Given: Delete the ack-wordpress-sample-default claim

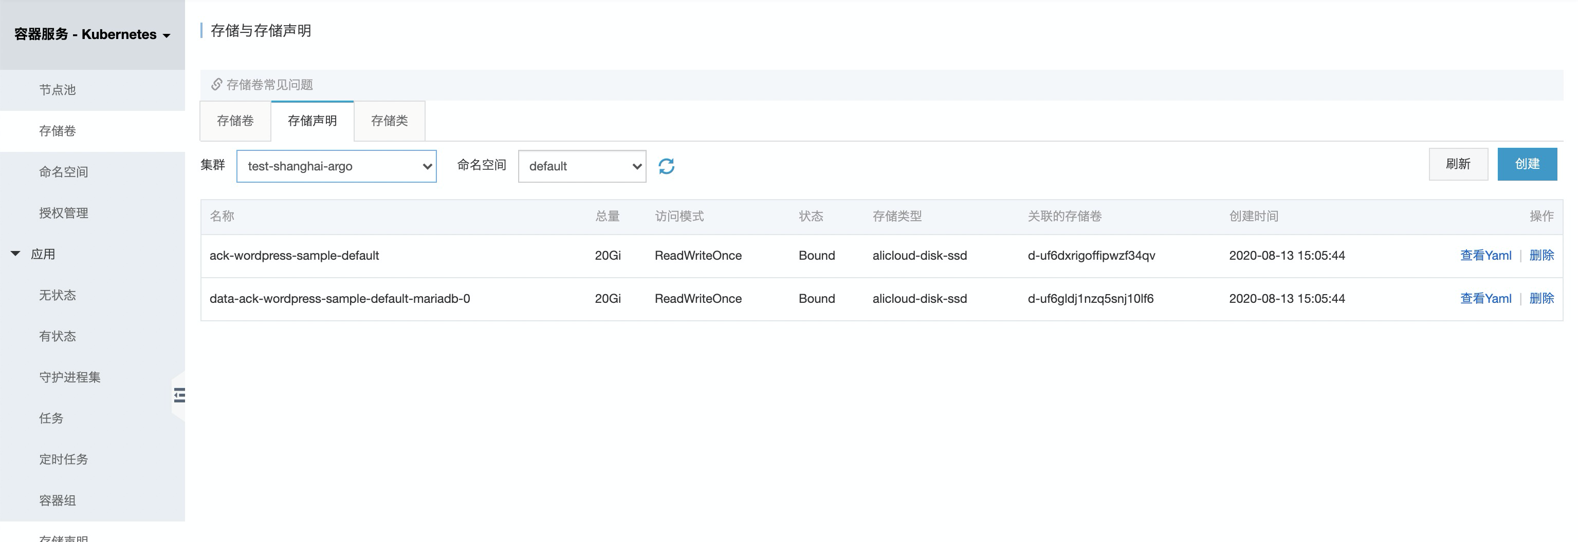Looking at the screenshot, I should coord(1541,256).
